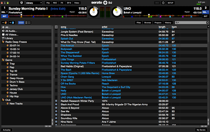Sort tracks by the bpm column header

[174, 27]
